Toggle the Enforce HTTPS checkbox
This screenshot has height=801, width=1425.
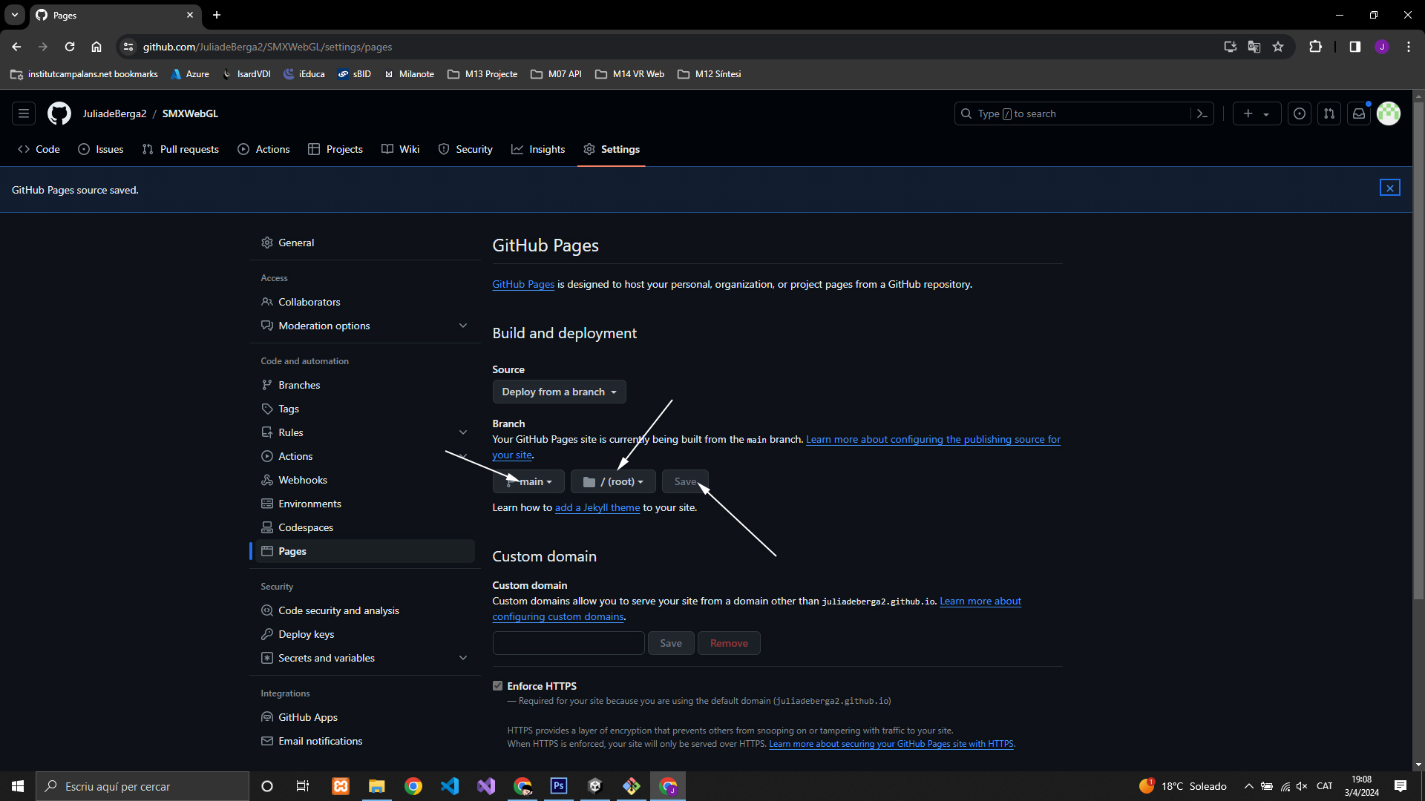click(x=498, y=686)
